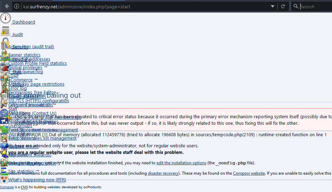Expand the eCommerce submenu arrow
Image resolution: width=332 pixels, height=192 pixels.
36,79
